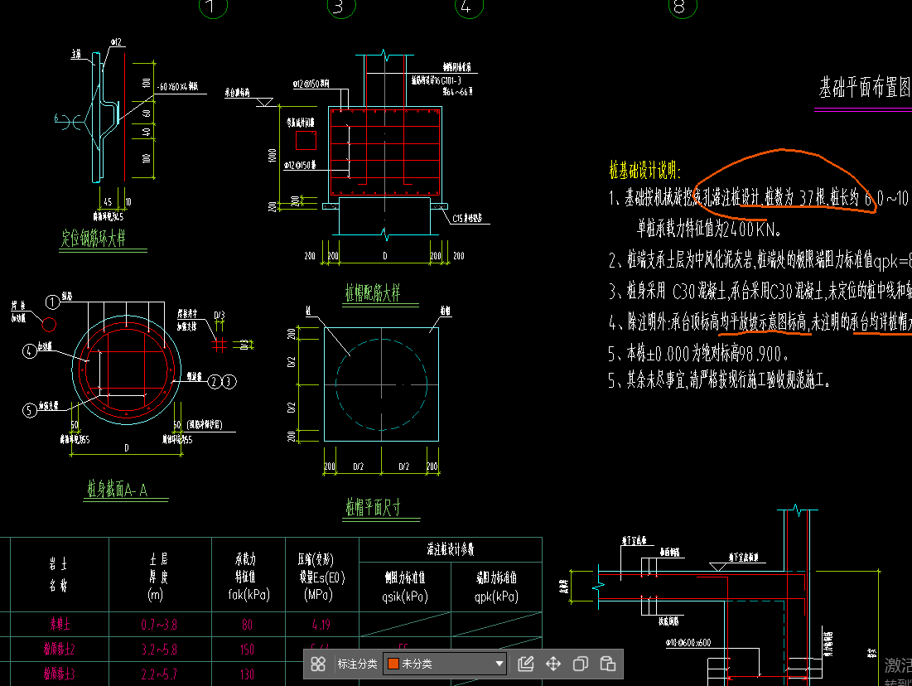912x686 pixels.
Task: Click the note 其余未尽事宜 line
Action: point(720,380)
